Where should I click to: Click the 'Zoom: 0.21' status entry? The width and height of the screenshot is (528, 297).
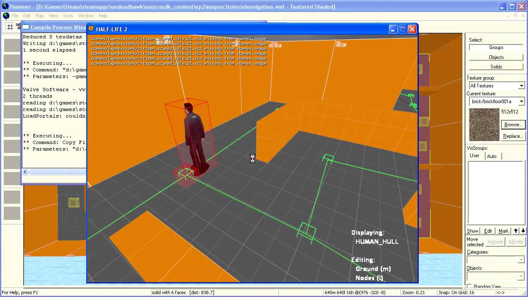click(414, 292)
